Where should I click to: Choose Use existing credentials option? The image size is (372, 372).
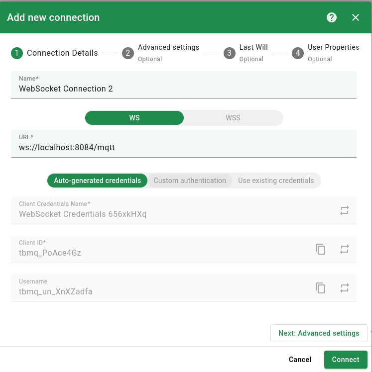[x=276, y=181]
